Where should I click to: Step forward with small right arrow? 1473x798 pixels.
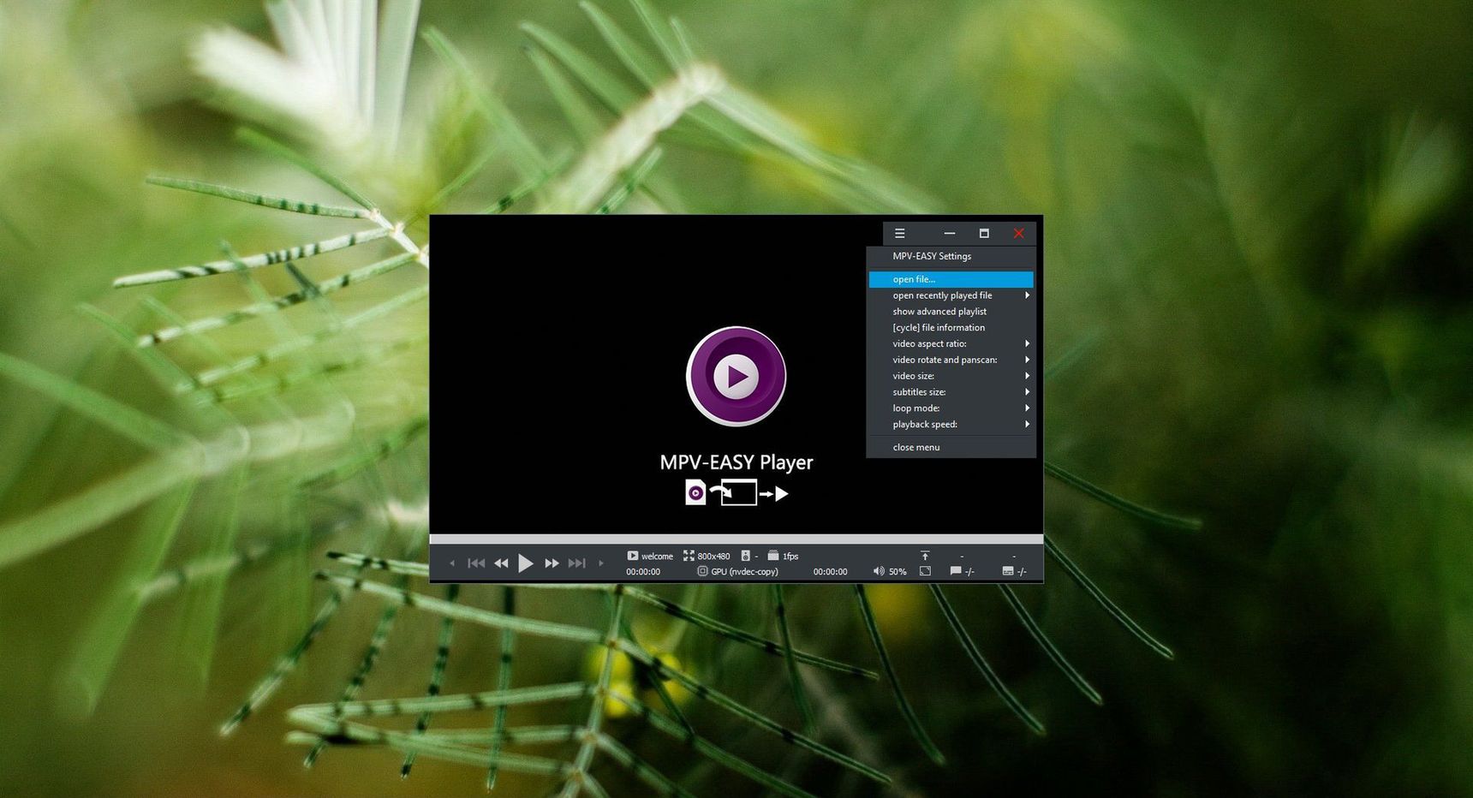[x=601, y=563]
